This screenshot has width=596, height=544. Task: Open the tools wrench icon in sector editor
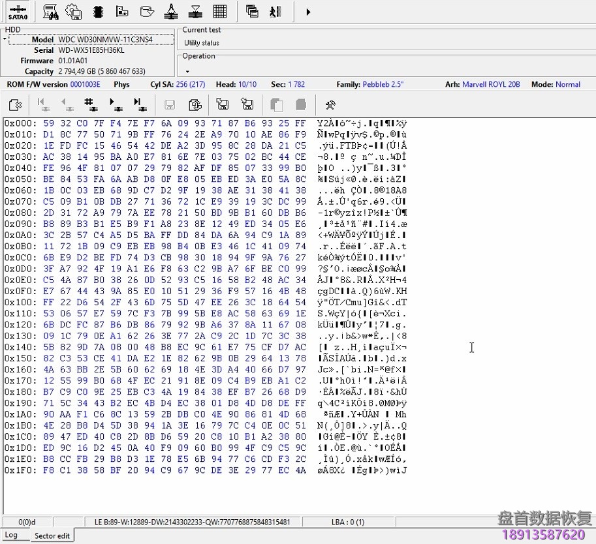pos(330,104)
